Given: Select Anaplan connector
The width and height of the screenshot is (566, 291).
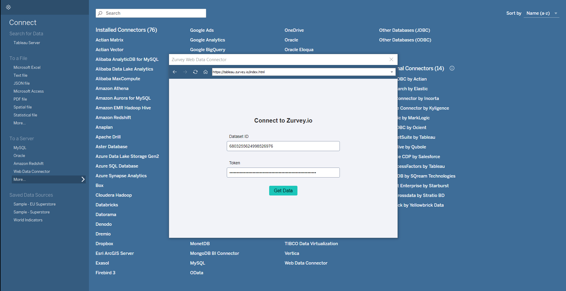Looking at the screenshot, I should pos(104,127).
